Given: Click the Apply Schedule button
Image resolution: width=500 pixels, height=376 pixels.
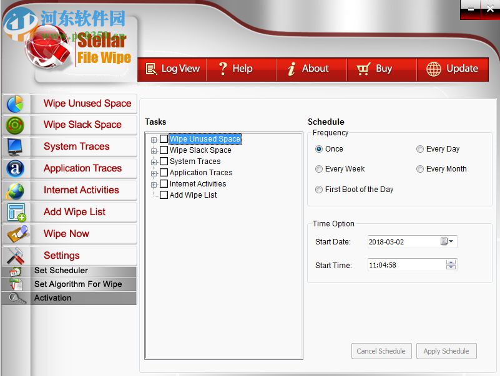Looking at the screenshot, I should pos(446,351).
